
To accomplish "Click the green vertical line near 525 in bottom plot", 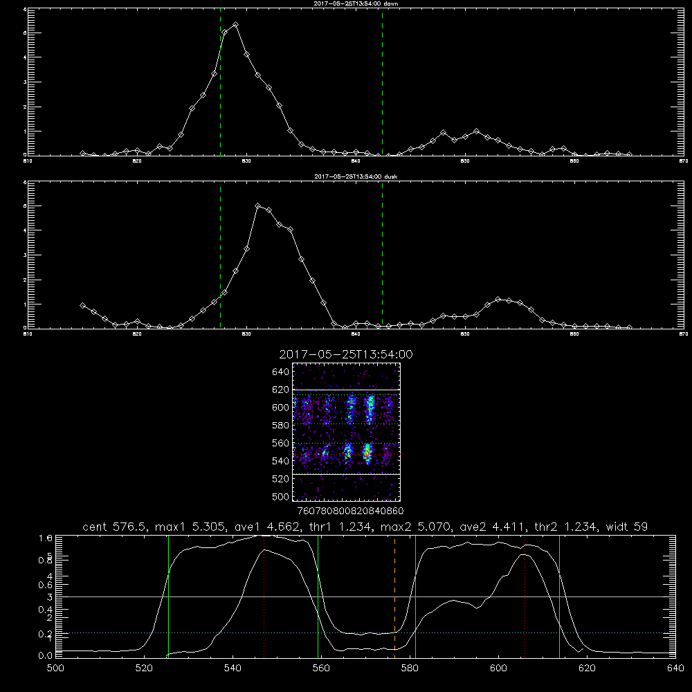I will 168,597.
